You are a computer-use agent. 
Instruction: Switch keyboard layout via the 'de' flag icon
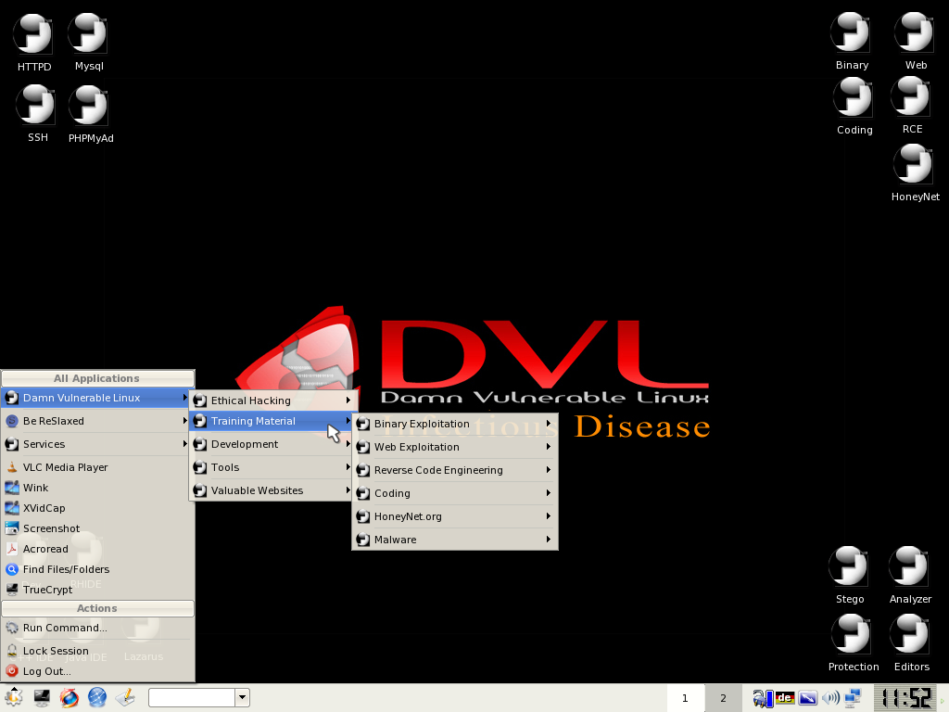785,698
